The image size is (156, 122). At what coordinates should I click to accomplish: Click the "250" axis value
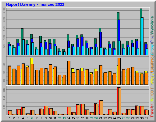[x=4, y=11]
